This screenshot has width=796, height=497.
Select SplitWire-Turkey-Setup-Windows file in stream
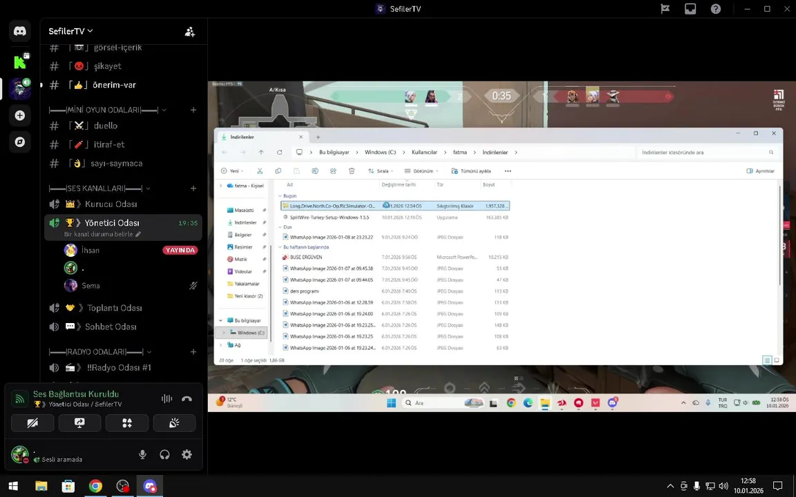[395, 217]
